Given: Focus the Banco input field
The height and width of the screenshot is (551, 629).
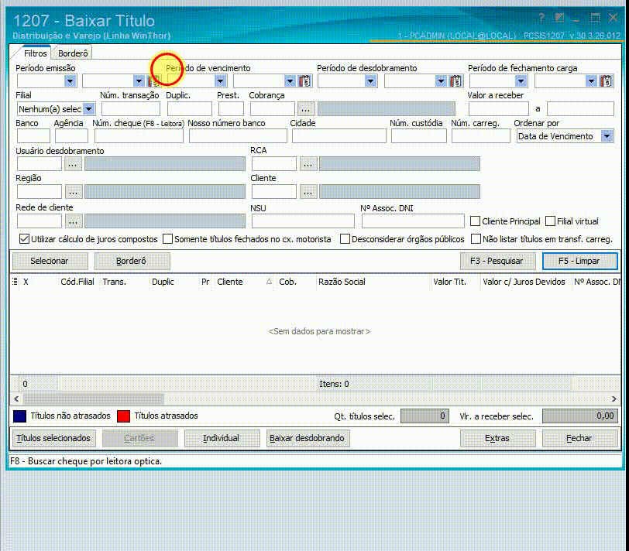Looking at the screenshot, I should [33, 136].
